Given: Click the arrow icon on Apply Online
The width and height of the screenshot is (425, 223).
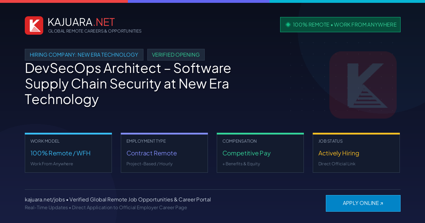Looking at the screenshot, I should (381, 204).
